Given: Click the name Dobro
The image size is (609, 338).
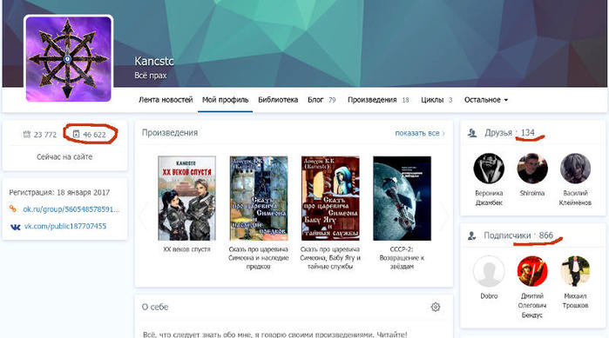Looking at the screenshot, I should click(x=489, y=296).
